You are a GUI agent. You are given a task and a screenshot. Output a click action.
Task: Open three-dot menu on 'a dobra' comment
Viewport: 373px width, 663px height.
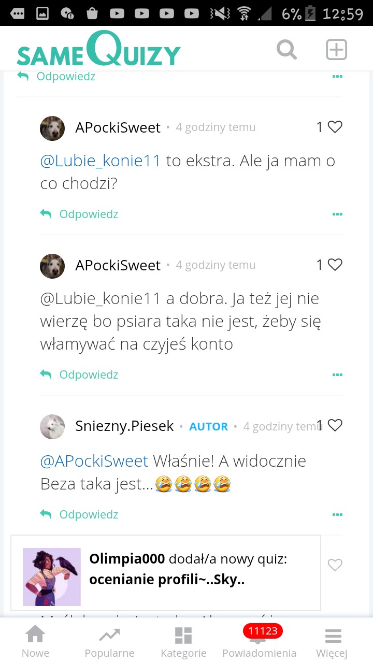[x=337, y=375]
